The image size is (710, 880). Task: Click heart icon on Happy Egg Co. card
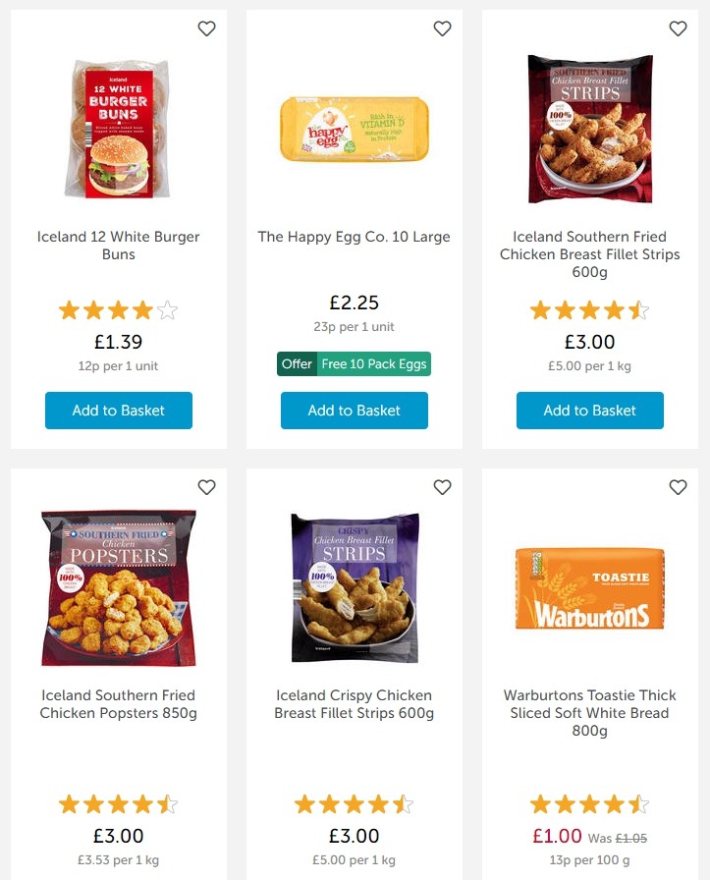(x=442, y=29)
